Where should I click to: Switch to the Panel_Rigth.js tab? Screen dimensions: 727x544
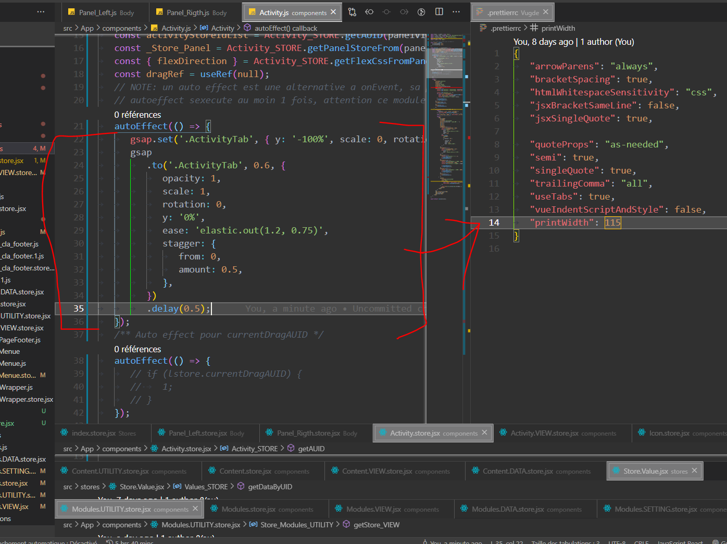pos(196,13)
